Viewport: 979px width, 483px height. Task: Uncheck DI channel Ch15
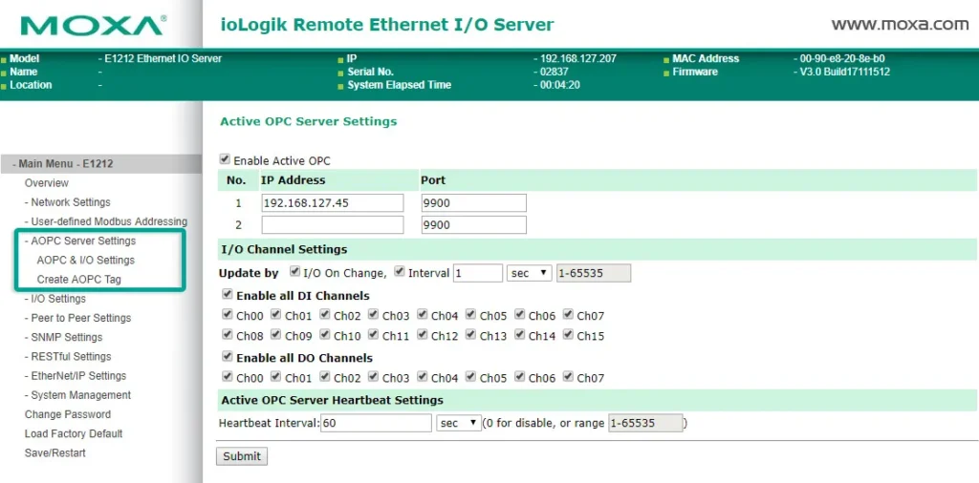point(568,335)
